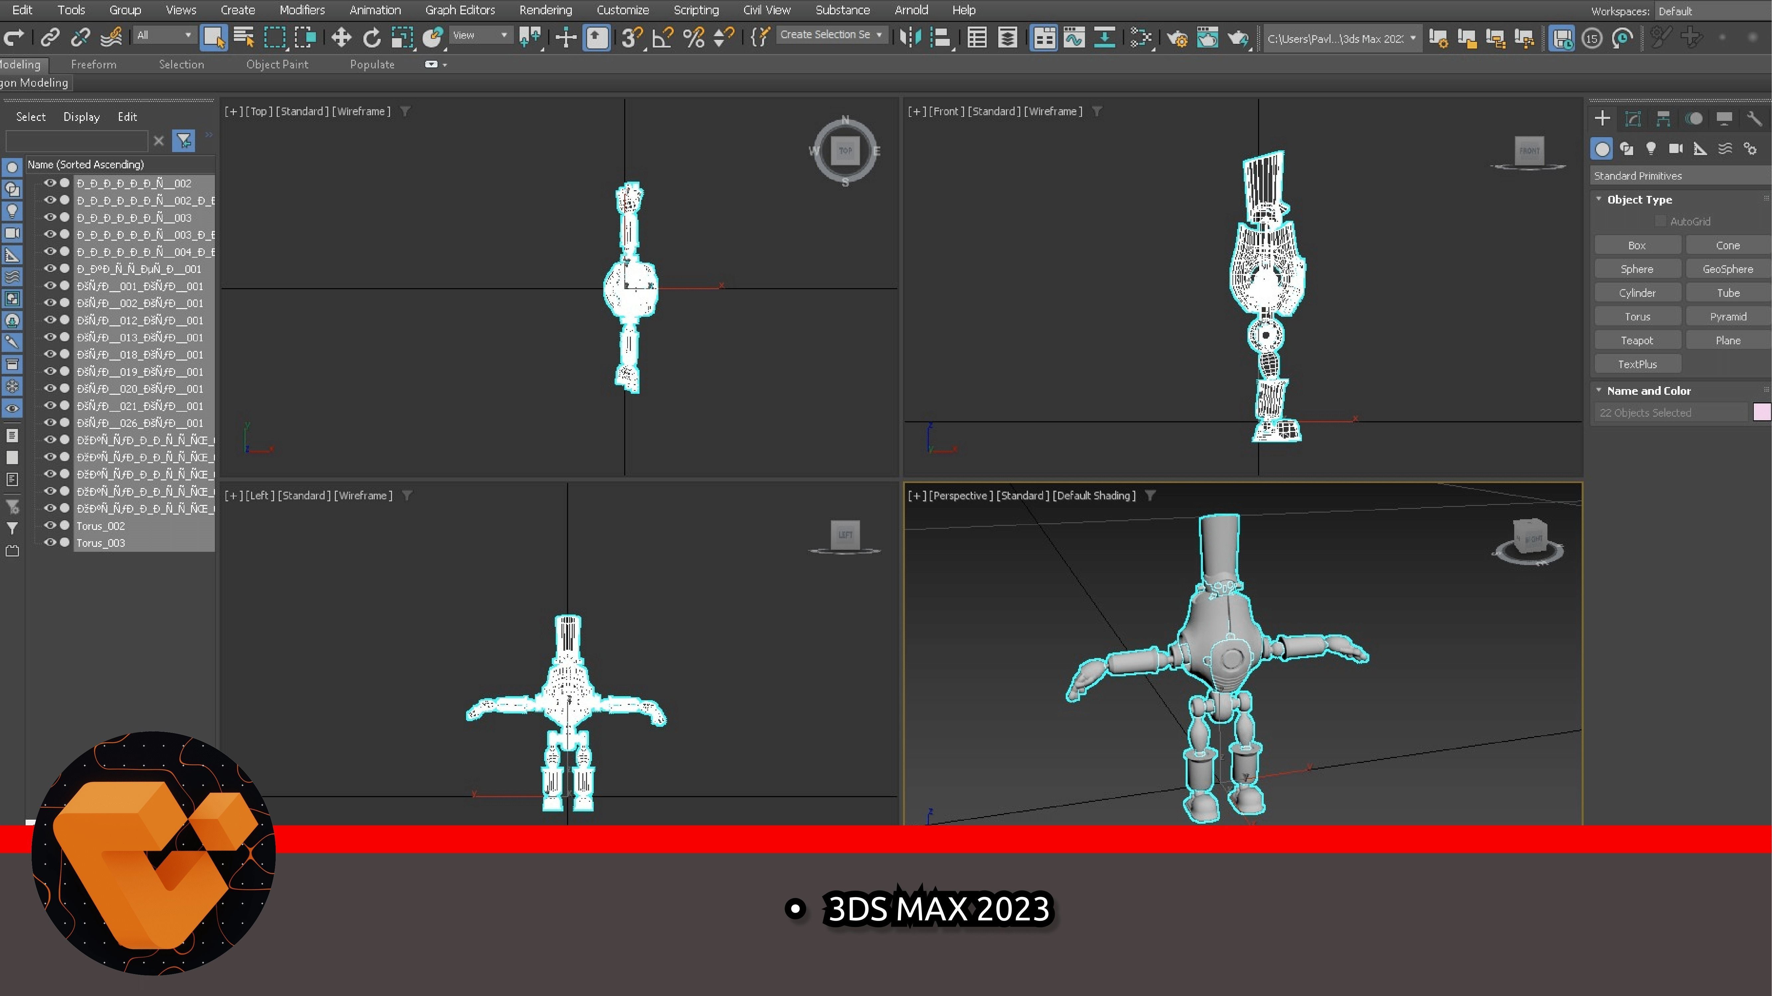Click the Sphere primitive button

[1637, 269]
